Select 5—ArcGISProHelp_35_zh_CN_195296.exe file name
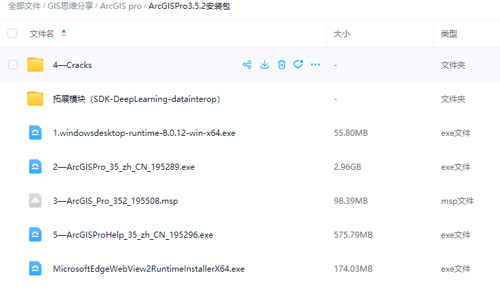Image resolution: width=500 pixels, height=288 pixels. click(x=133, y=235)
